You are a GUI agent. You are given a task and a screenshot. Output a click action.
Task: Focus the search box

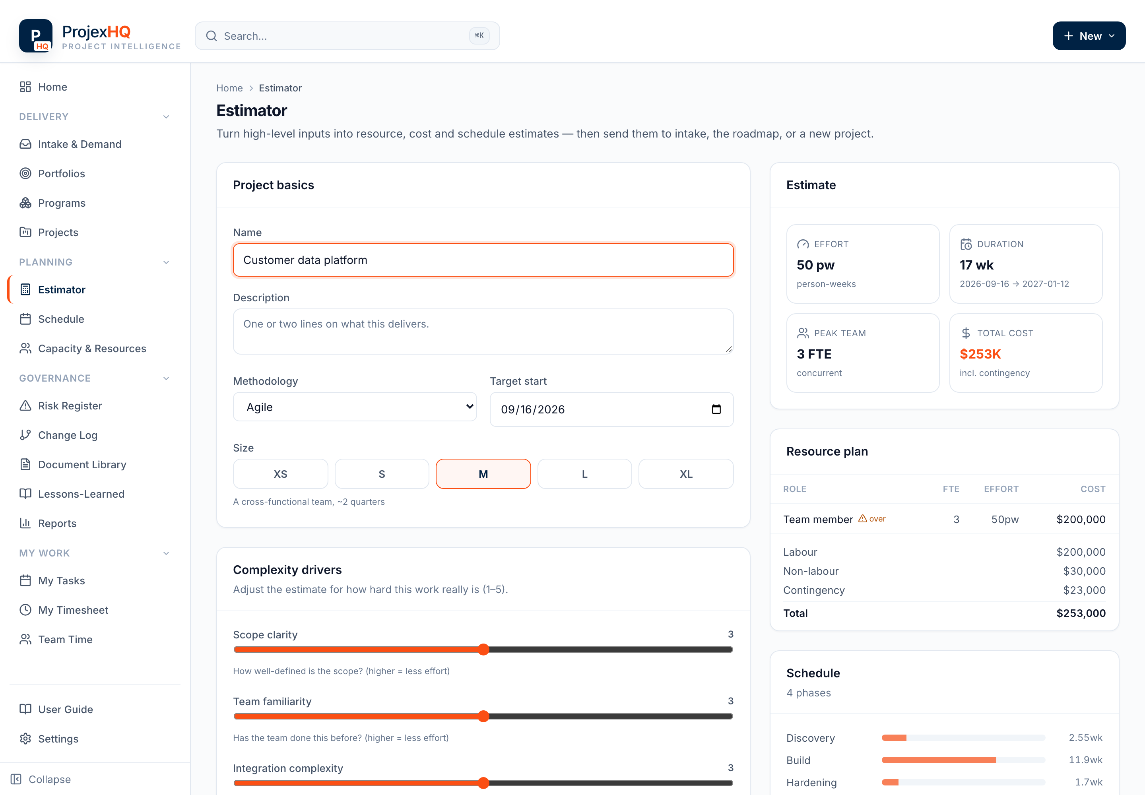[347, 36]
